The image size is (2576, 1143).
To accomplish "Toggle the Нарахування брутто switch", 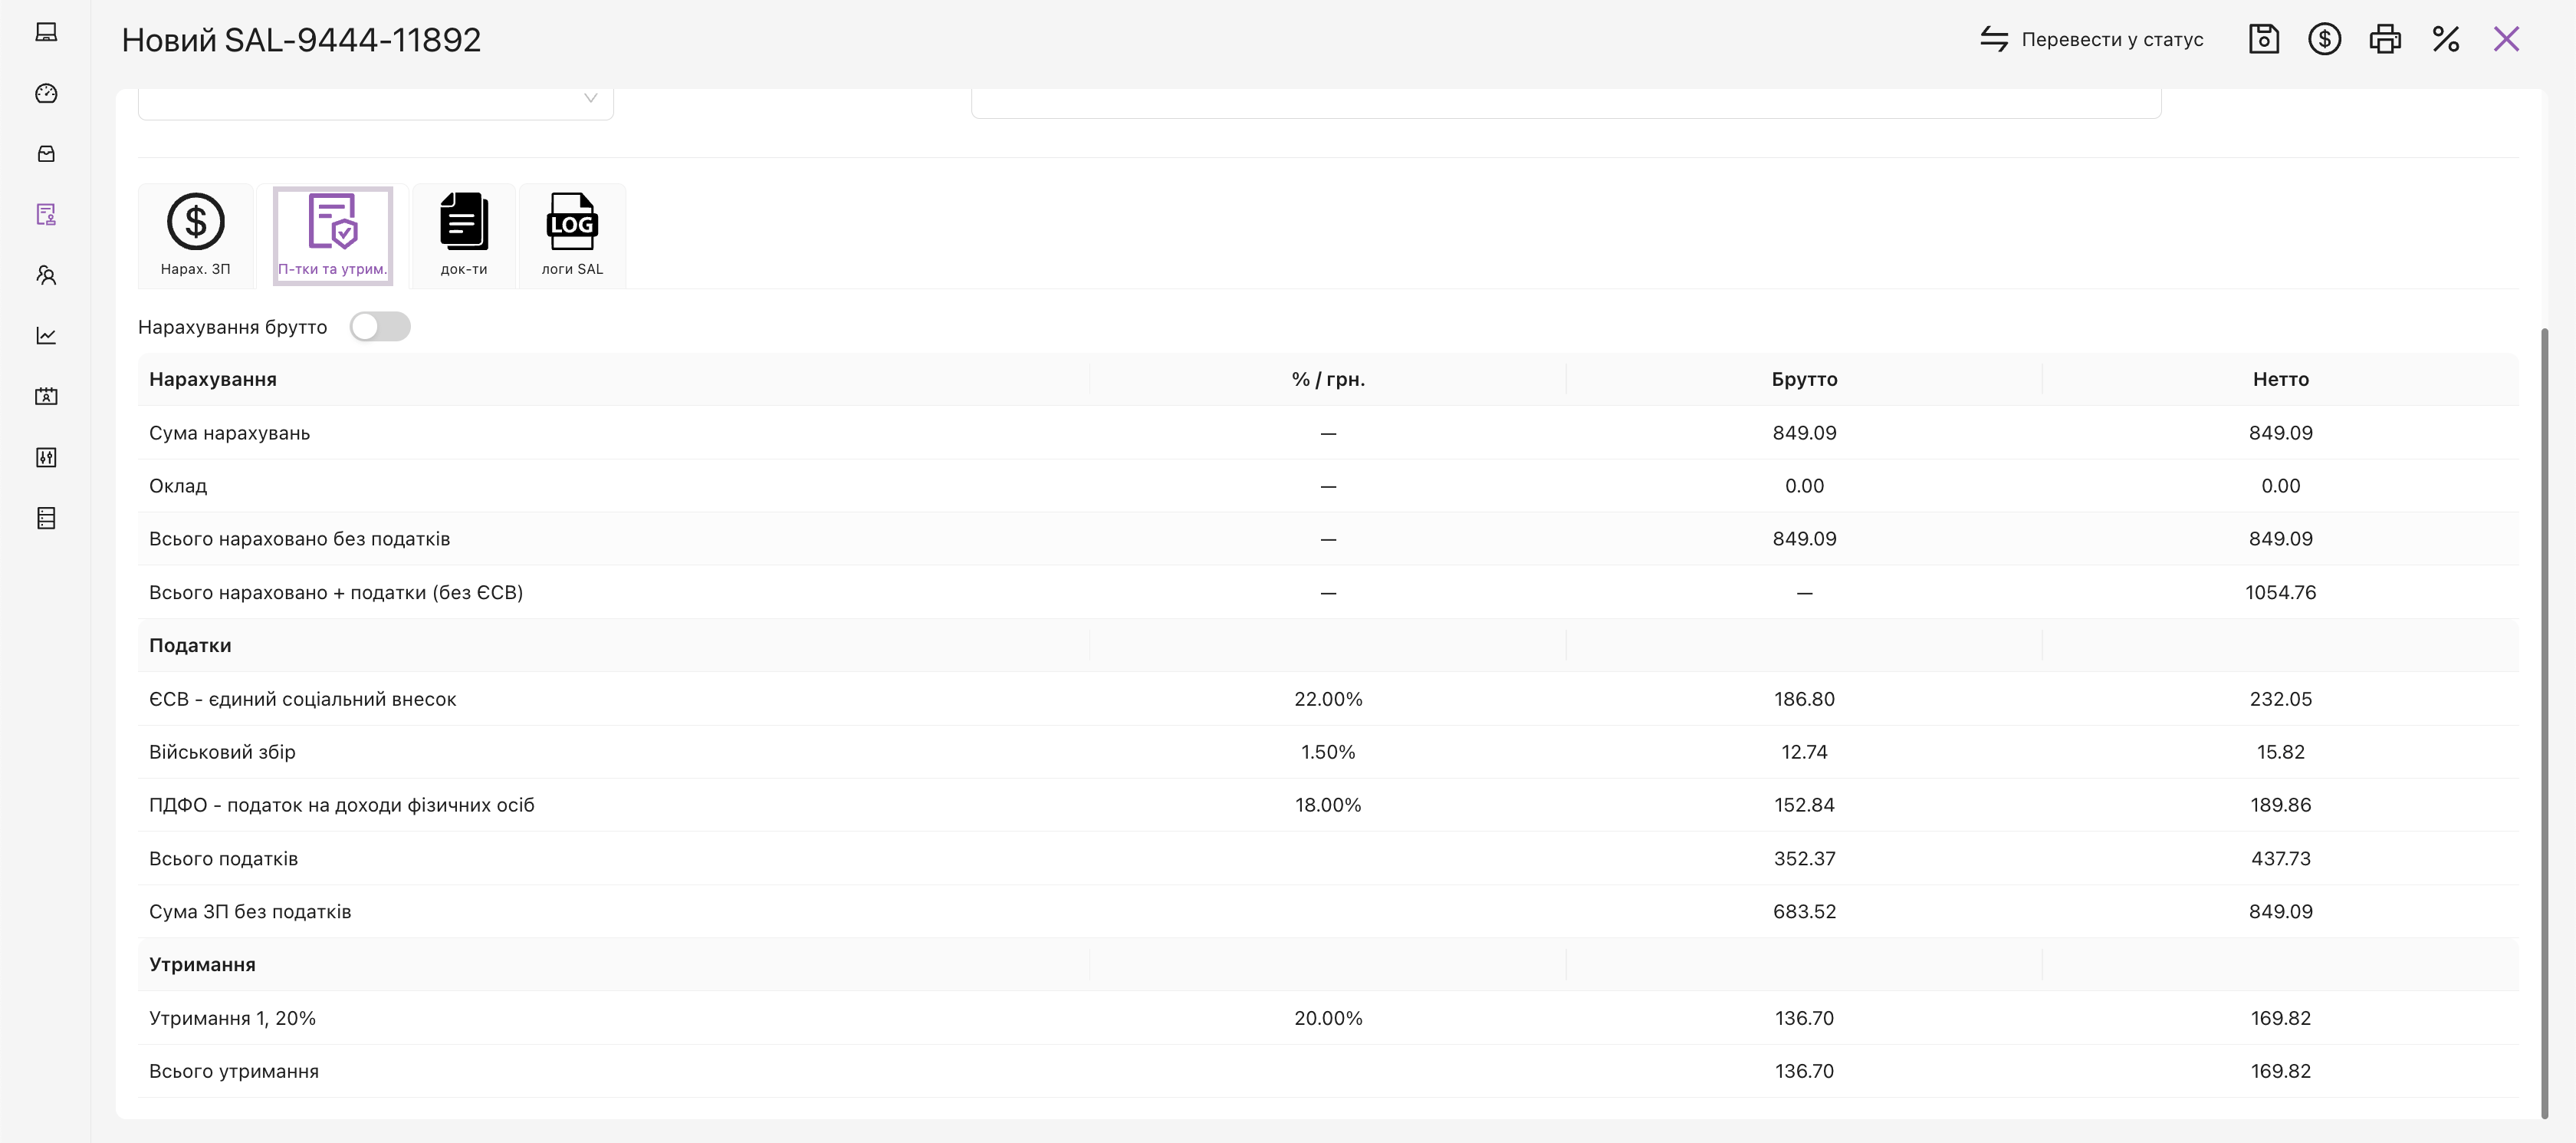I will 380,328.
